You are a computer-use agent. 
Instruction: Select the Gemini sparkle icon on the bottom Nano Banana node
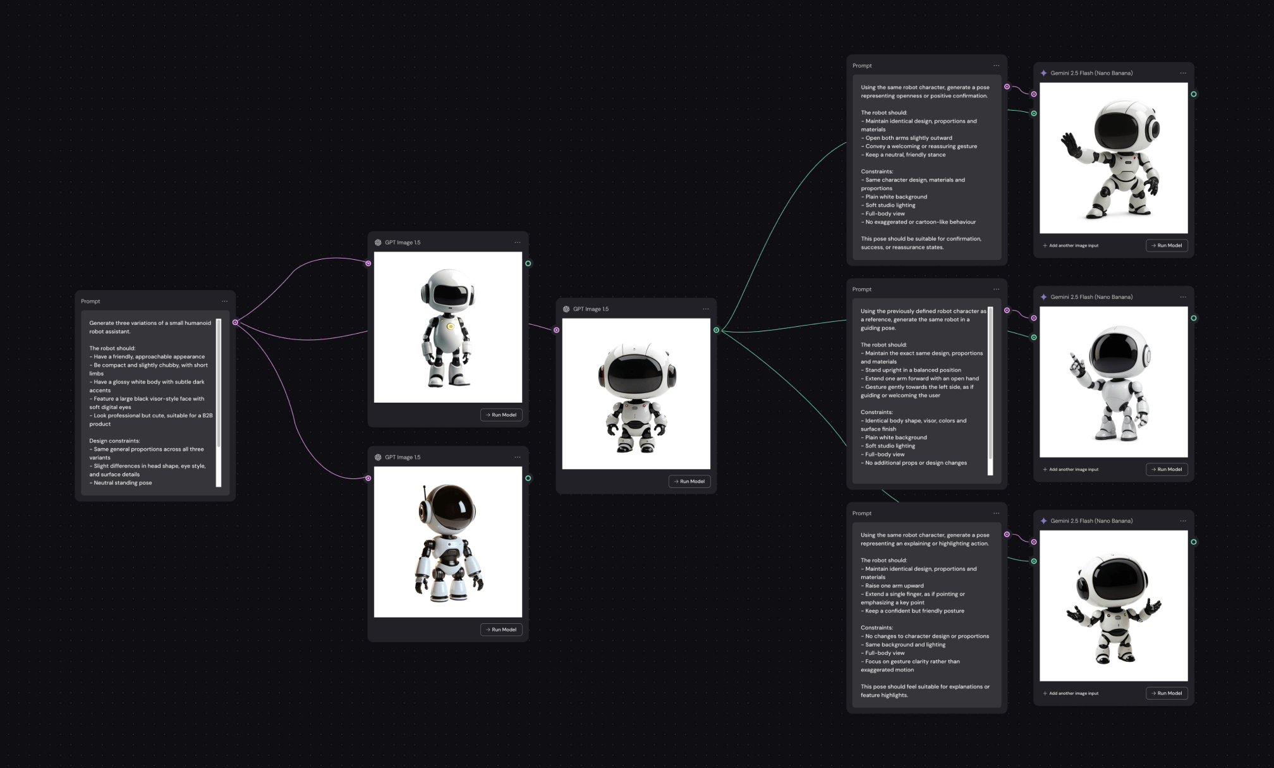coord(1043,521)
